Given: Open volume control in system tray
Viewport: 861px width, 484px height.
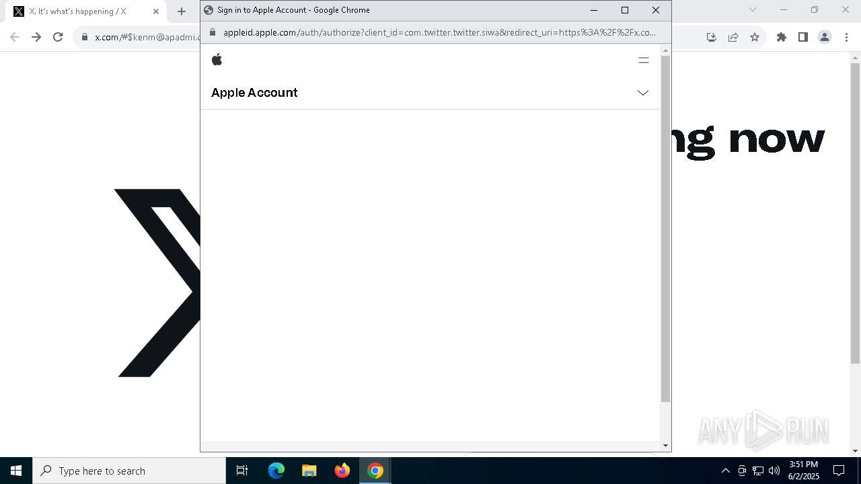Looking at the screenshot, I should click(774, 471).
